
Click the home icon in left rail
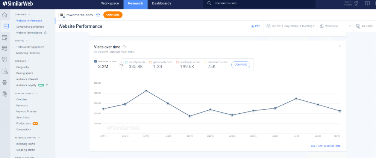[5, 15]
